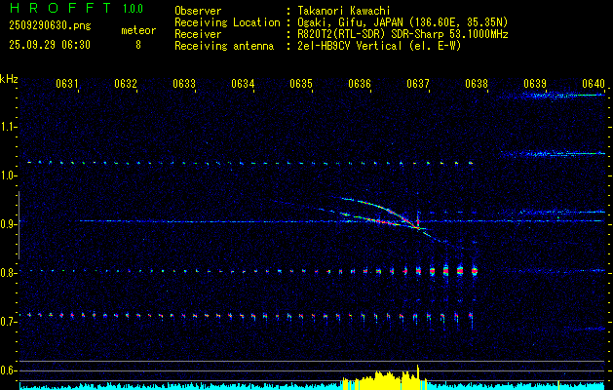
Task: Click the 0632 time marker
Action: coord(126,84)
